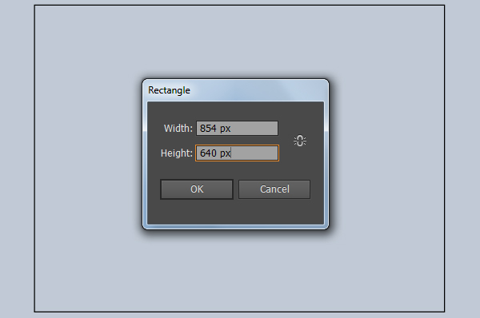Toggle the constrain width and height proportions icon
Screen dimensions: 480x318
(x=300, y=141)
